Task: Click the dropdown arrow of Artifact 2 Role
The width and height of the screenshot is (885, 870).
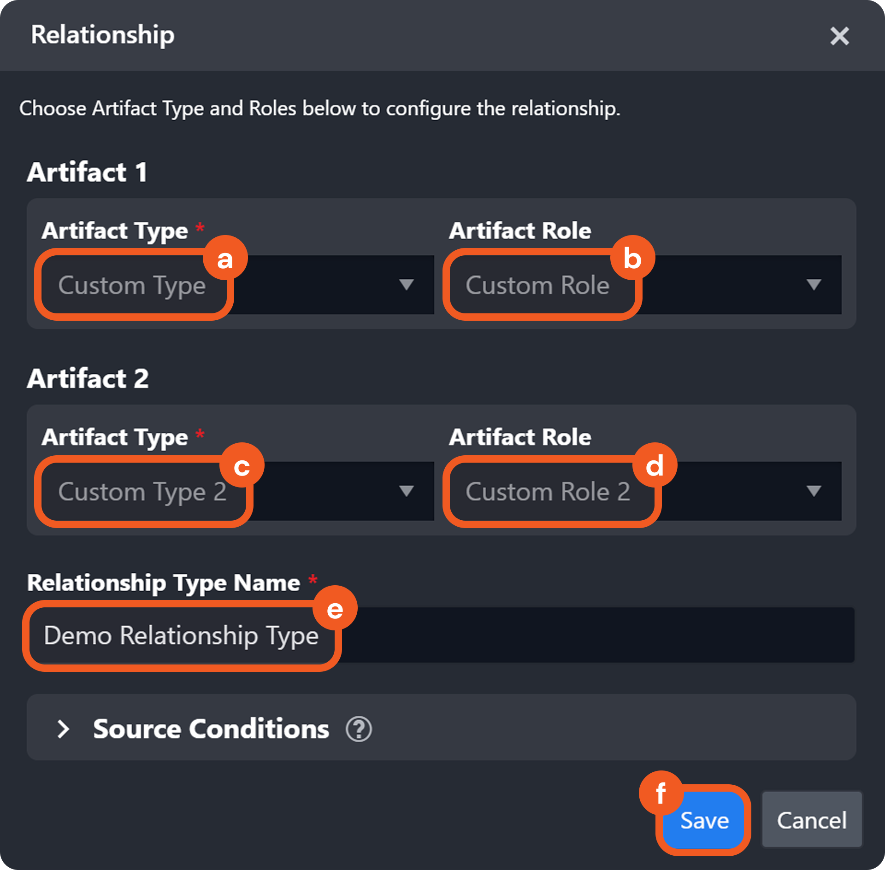Action: (x=814, y=491)
